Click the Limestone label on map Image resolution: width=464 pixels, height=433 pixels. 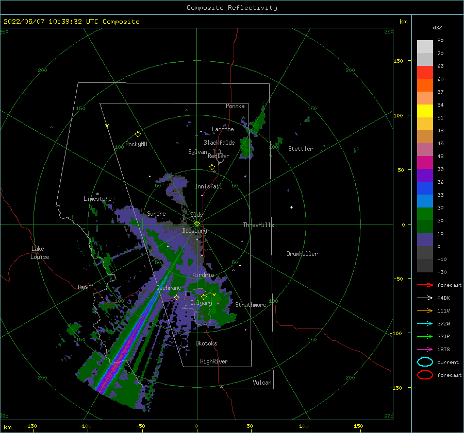click(x=97, y=199)
